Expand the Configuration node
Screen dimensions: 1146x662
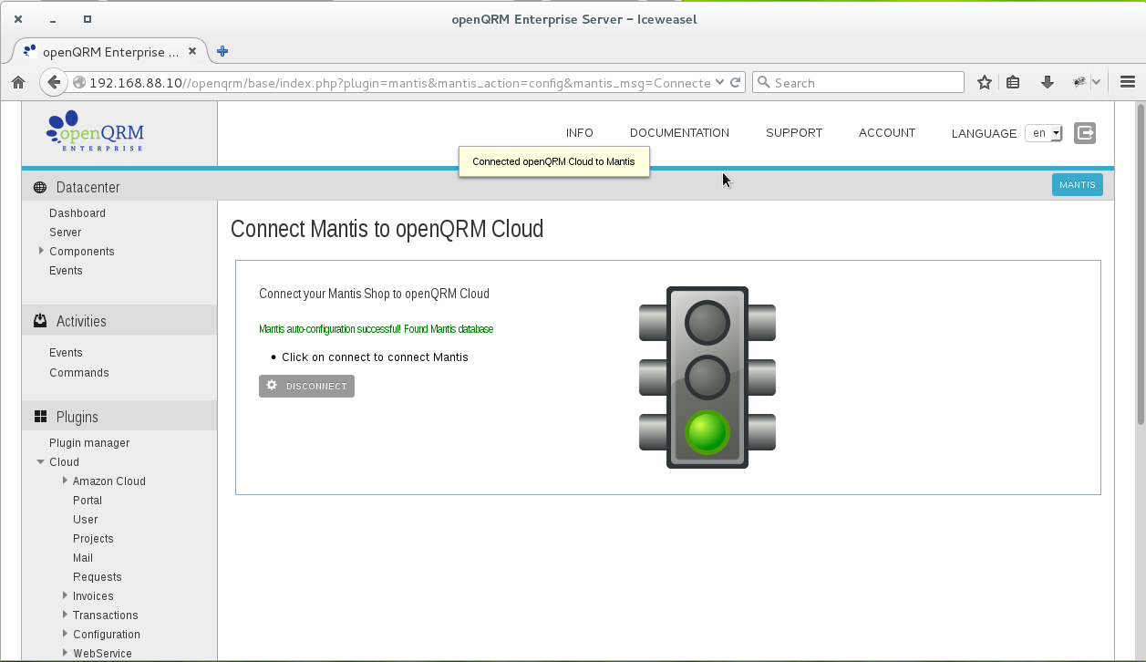(65, 634)
